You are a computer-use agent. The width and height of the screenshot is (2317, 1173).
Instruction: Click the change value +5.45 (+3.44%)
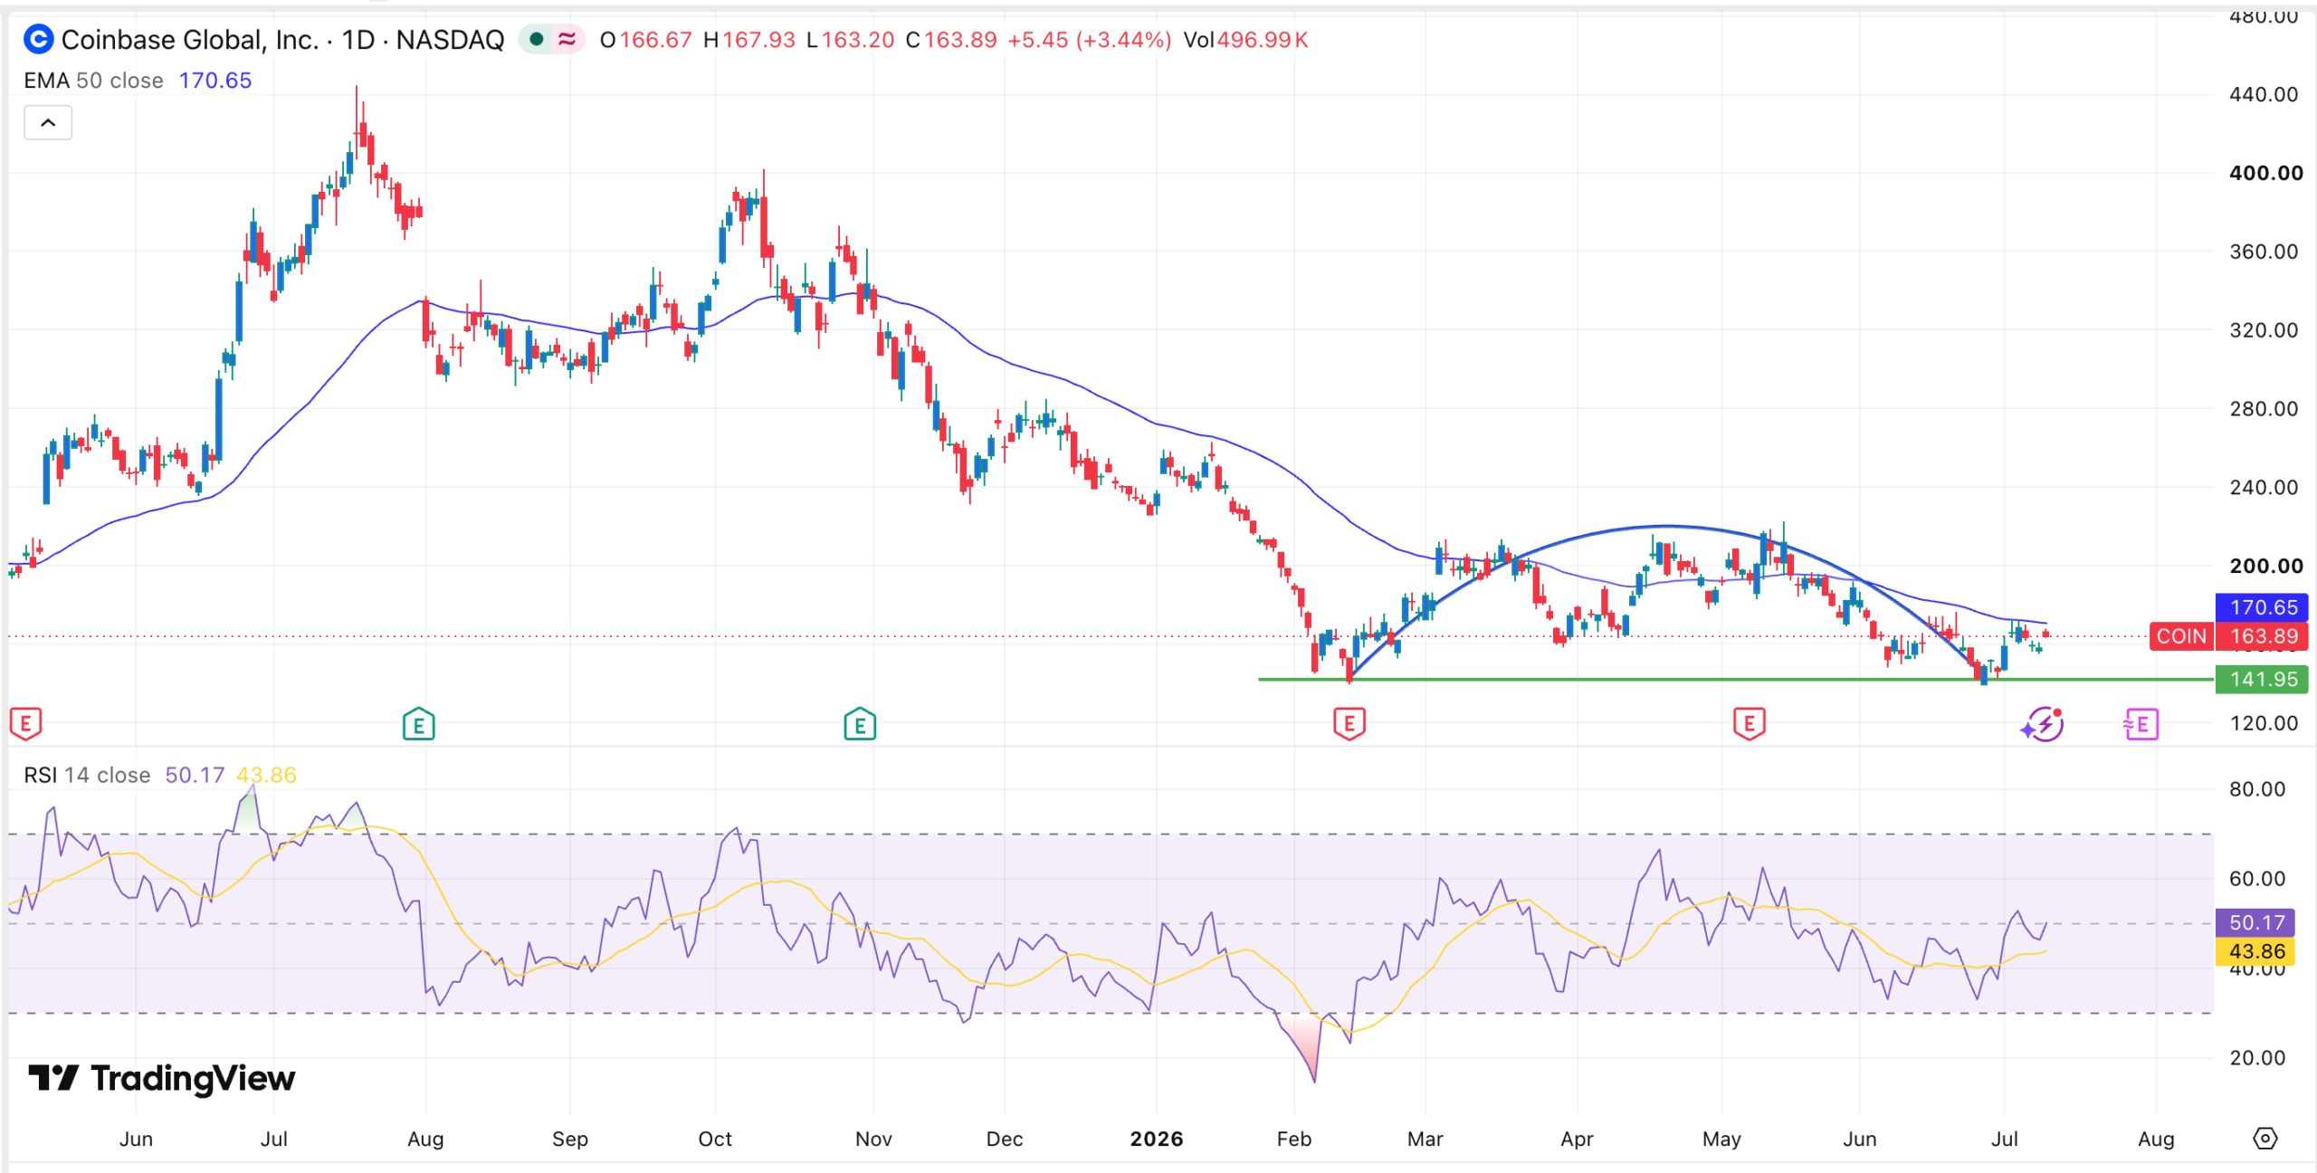(x=1089, y=40)
